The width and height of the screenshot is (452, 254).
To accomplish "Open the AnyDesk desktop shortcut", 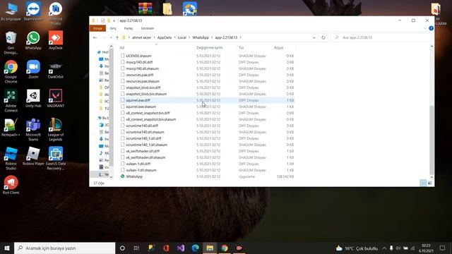I will click(55, 40).
